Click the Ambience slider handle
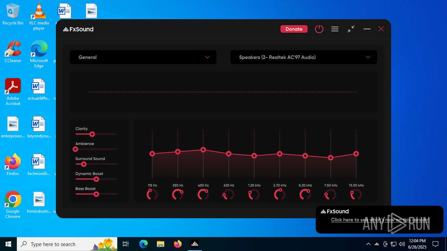Screen dimensions: 447x251 [x=75, y=149]
